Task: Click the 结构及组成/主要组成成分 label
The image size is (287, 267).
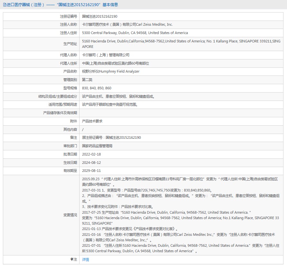Action: [58, 96]
